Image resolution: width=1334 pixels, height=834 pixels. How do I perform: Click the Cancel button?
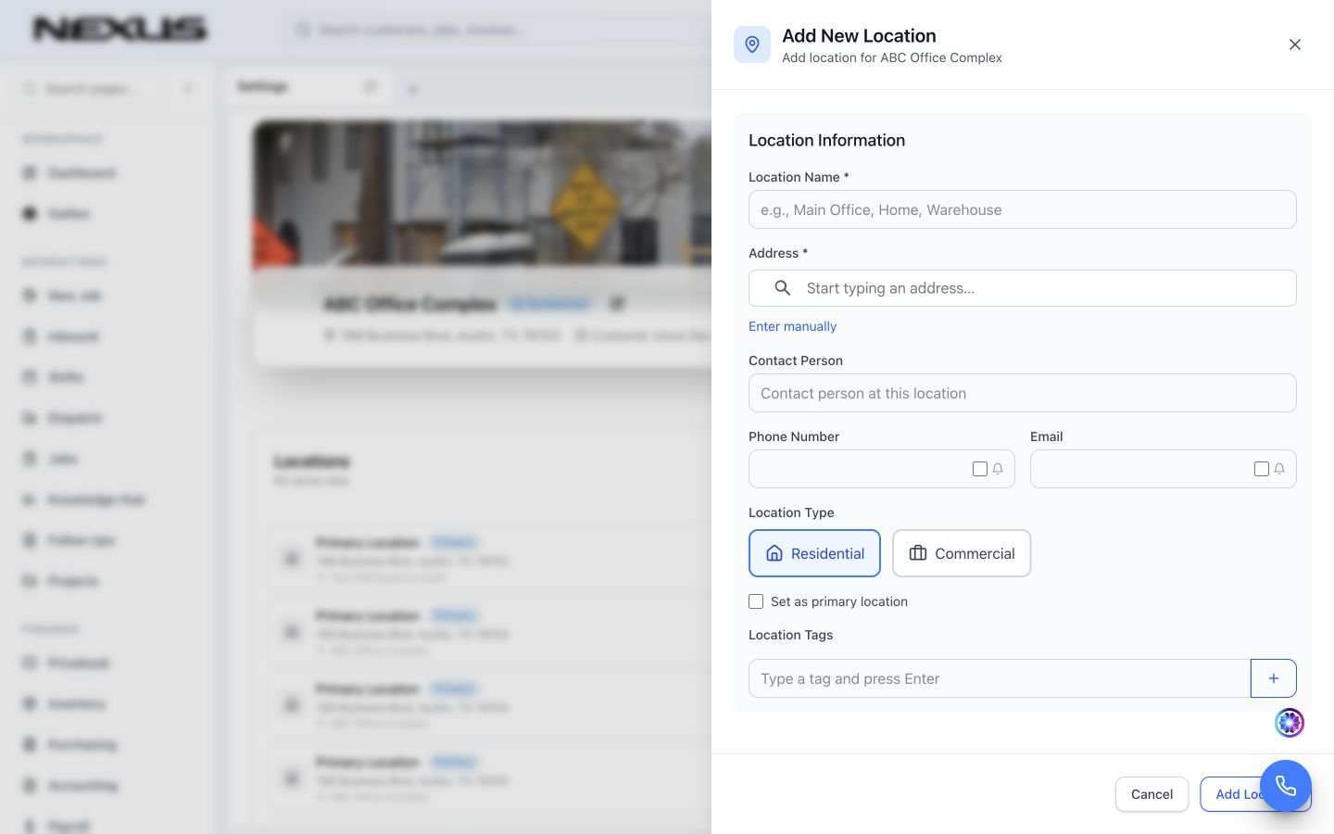1152,794
